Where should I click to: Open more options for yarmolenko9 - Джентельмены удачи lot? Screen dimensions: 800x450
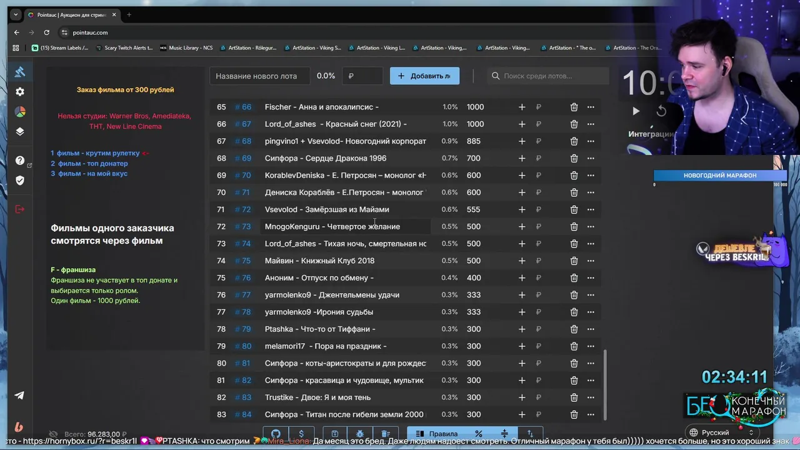point(591,295)
